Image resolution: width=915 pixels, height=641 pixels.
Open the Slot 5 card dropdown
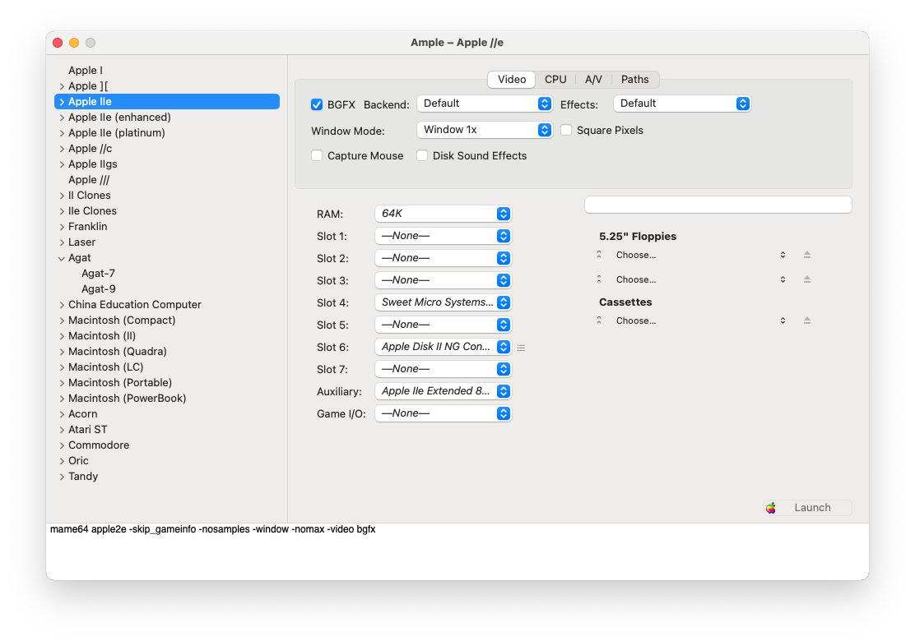[x=443, y=325]
